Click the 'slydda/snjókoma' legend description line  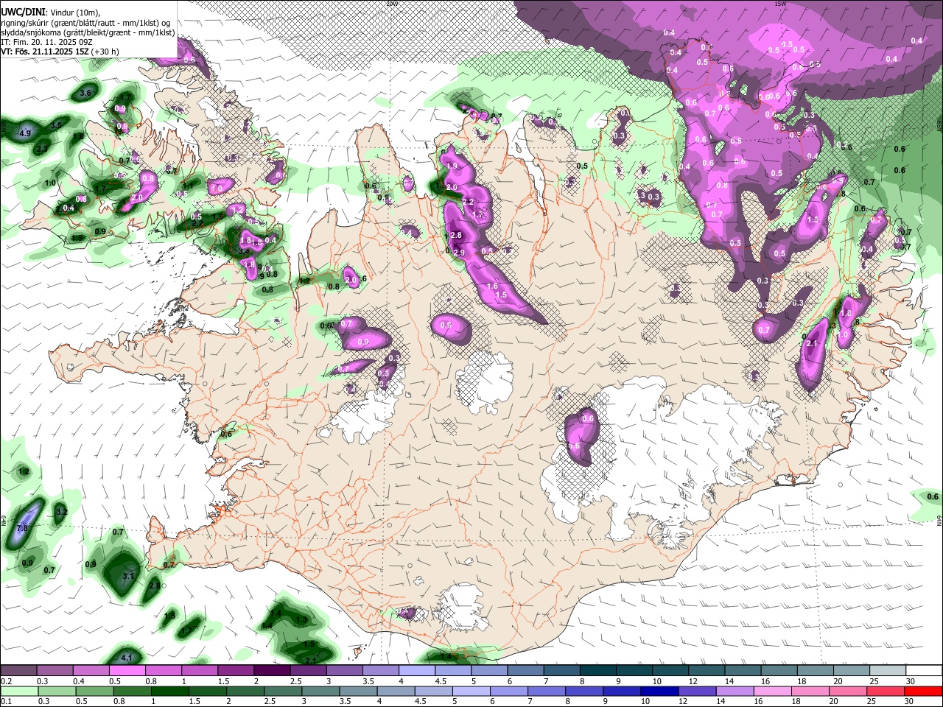[x=88, y=32]
